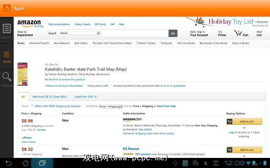Open the Wish List menu

pos(259,34)
